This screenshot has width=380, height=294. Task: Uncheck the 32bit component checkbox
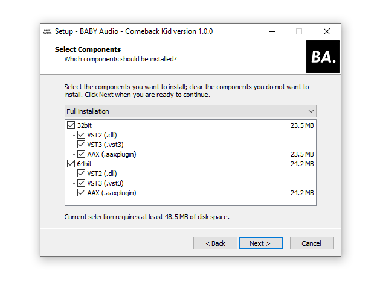pos(71,125)
